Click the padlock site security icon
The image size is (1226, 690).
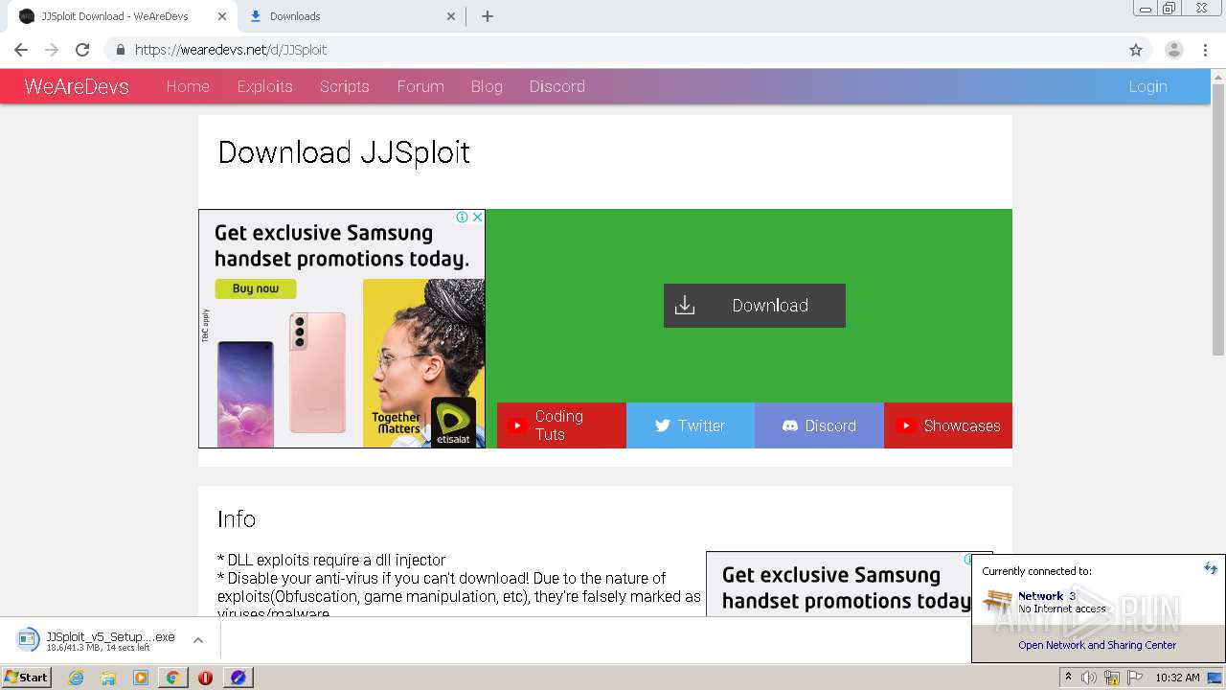(120, 50)
